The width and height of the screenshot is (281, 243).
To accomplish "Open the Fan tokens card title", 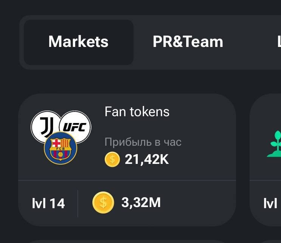I will 137,112.
